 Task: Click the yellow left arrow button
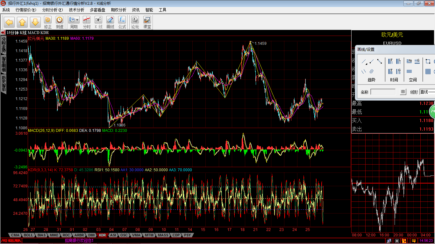click(9, 22)
